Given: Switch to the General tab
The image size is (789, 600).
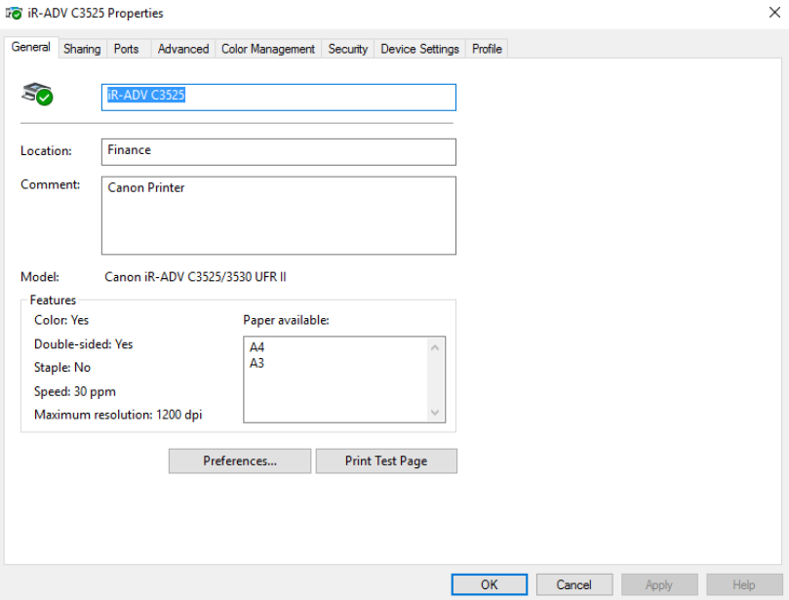Looking at the screenshot, I should pyautogui.click(x=30, y=47).
